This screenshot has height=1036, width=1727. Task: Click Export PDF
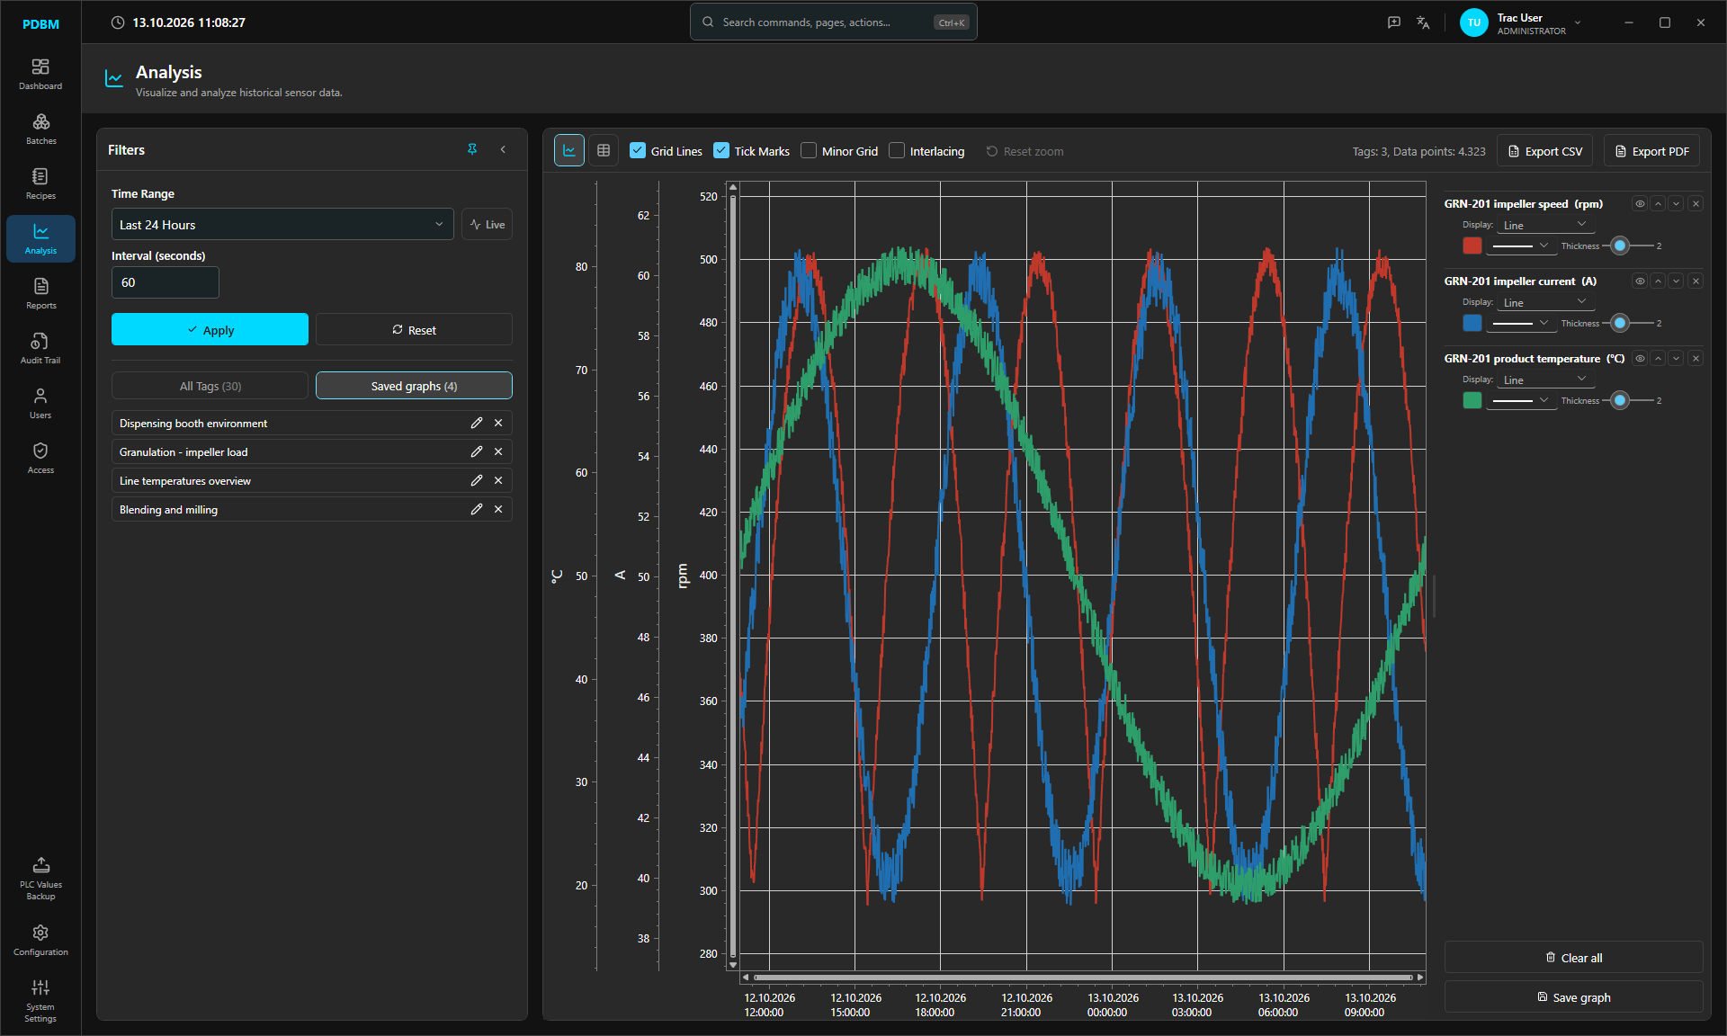pyautogui.click(x=1651, y=151)
